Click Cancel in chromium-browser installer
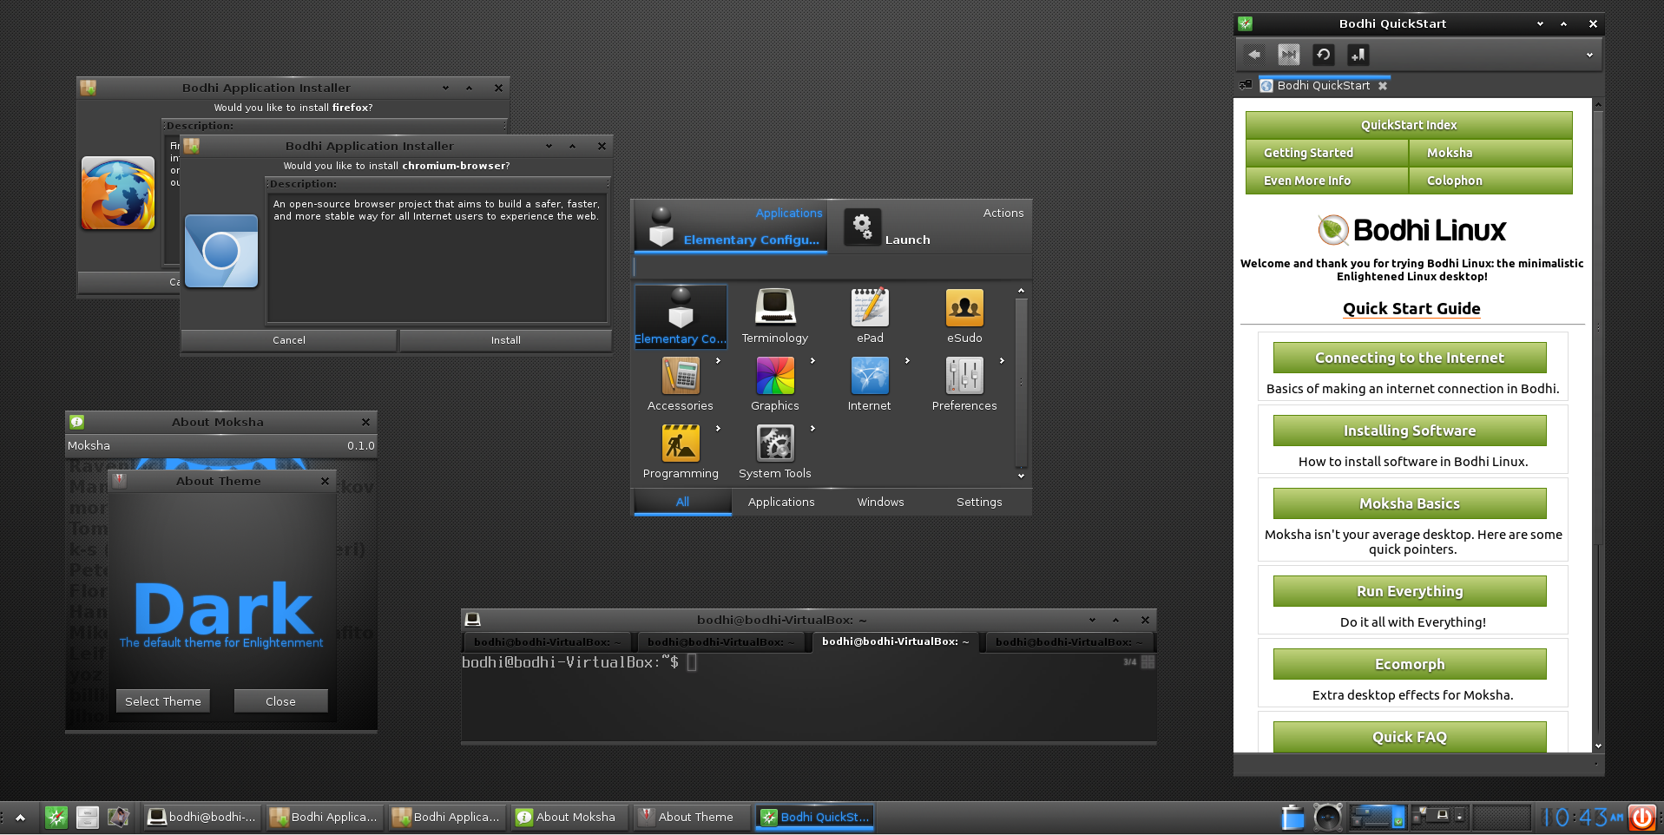Screen dimensions: 1664x835 [x=289, y=340]
